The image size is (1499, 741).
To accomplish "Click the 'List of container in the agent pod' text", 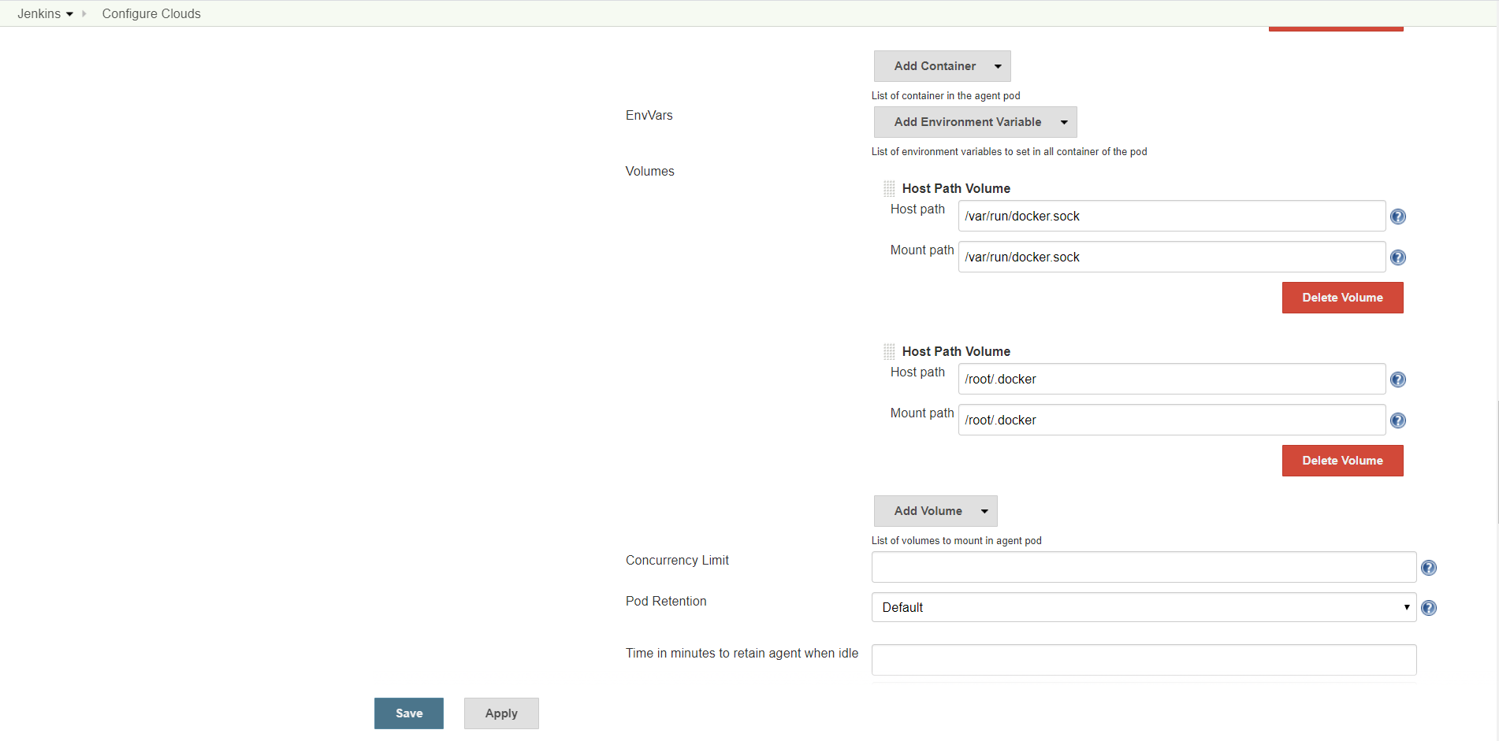I will (946, 96).
